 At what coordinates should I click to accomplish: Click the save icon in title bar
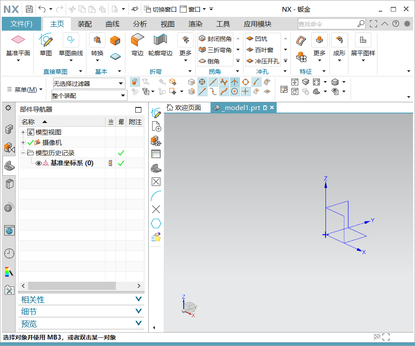point(29,9)
